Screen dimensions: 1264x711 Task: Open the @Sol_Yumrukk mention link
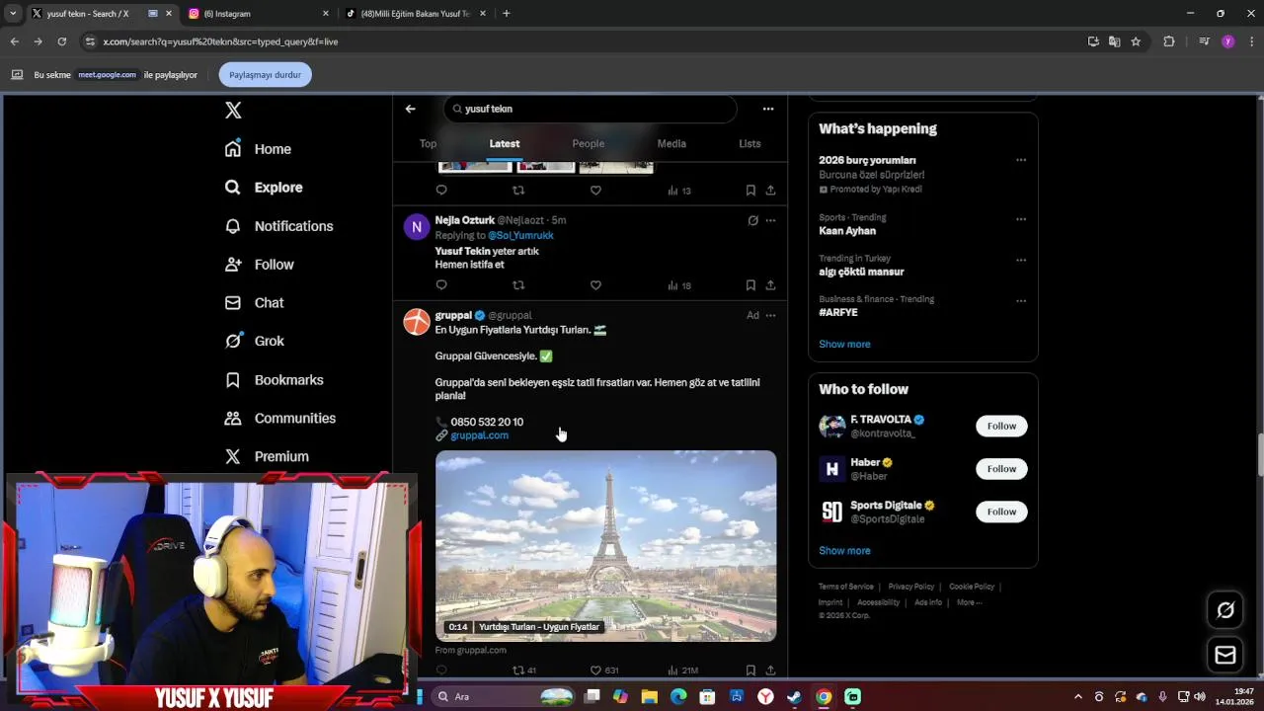[x=520, y=236]
